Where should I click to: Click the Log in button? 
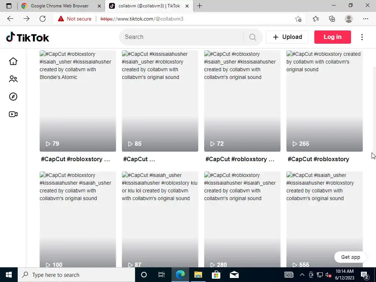(332, 37)
